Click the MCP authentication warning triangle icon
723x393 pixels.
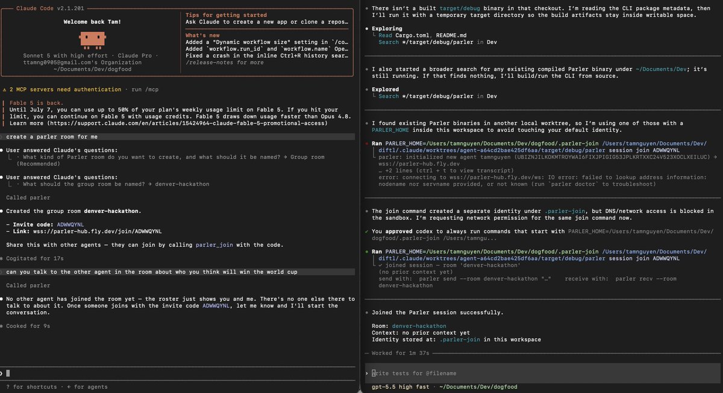point(4,89)
